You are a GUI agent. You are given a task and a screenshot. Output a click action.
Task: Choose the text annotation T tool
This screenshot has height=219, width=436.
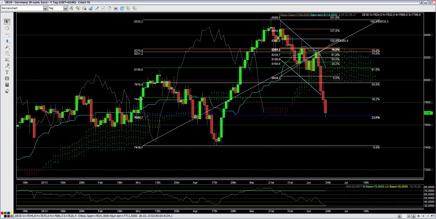(x=7, y=72)
